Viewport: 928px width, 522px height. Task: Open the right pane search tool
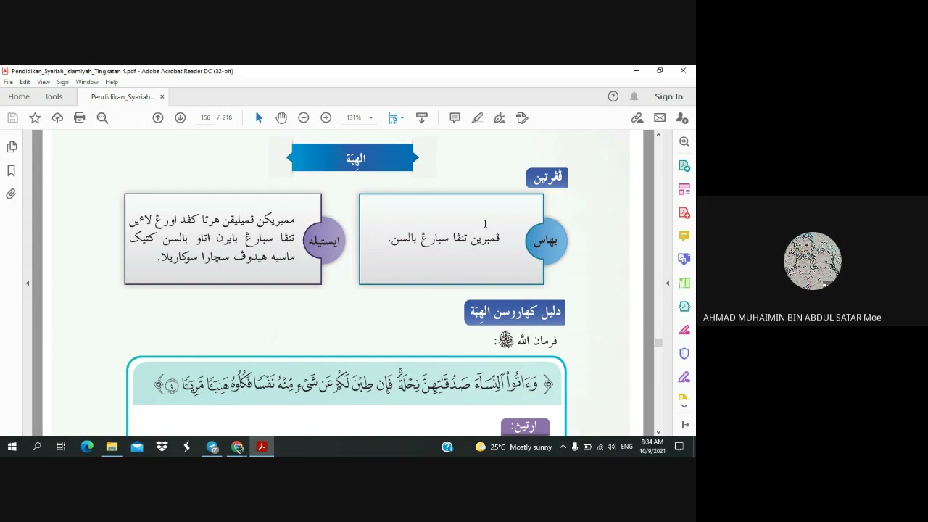point(684,142)
